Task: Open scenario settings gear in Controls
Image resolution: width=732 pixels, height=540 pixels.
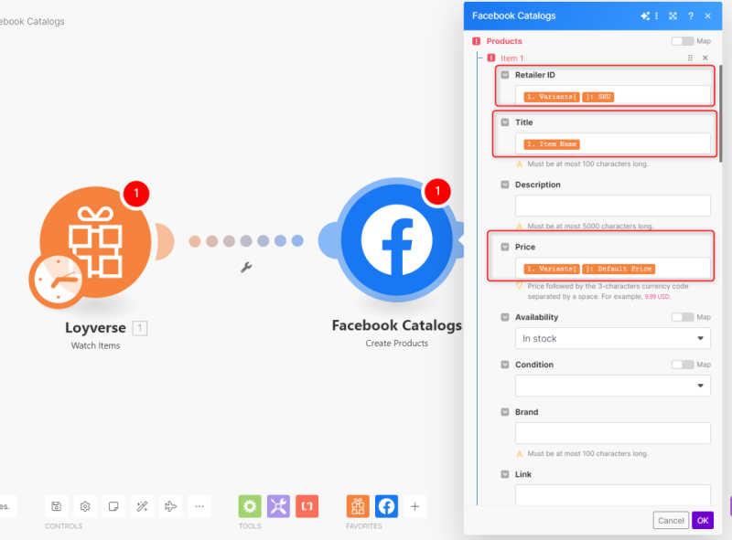Action: click(85, 506)
